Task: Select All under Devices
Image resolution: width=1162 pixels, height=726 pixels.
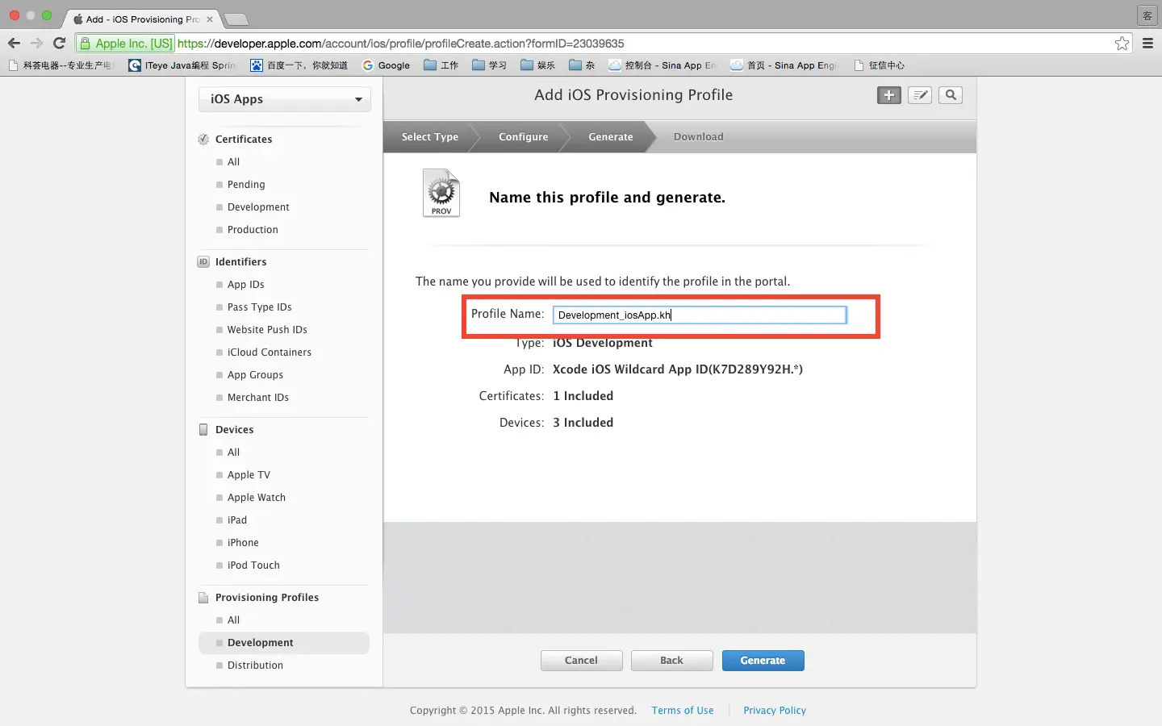Action: click(233, 453)
